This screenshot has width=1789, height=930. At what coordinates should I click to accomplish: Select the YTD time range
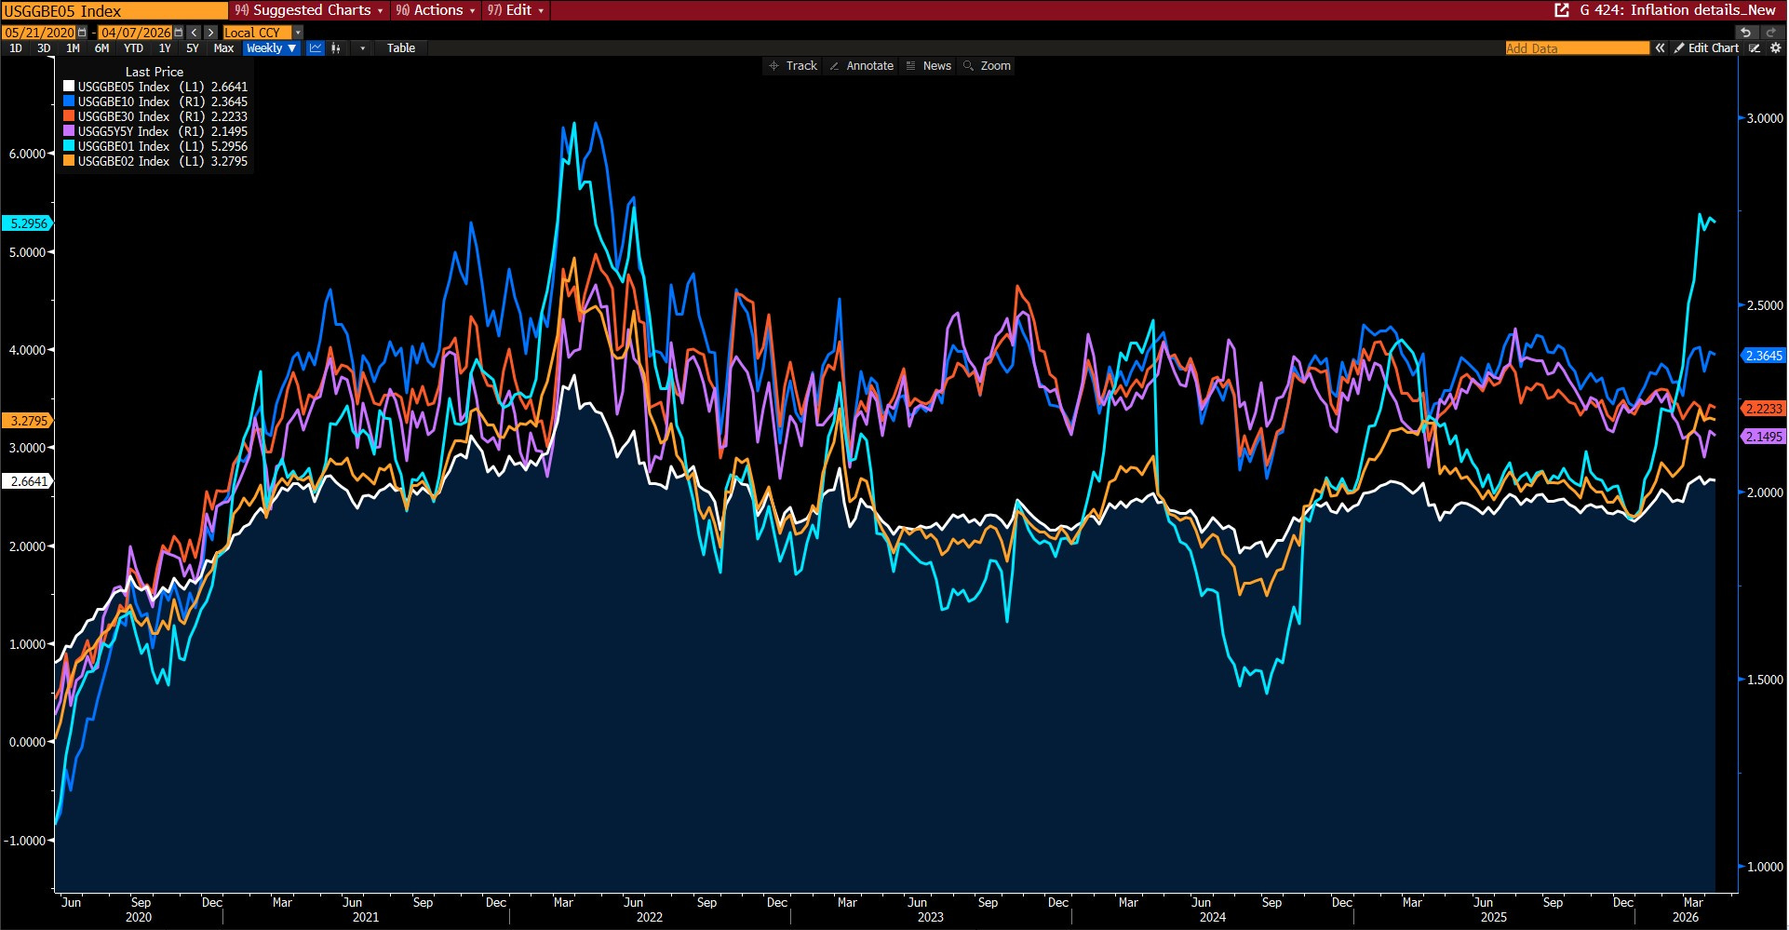point(133,48)
